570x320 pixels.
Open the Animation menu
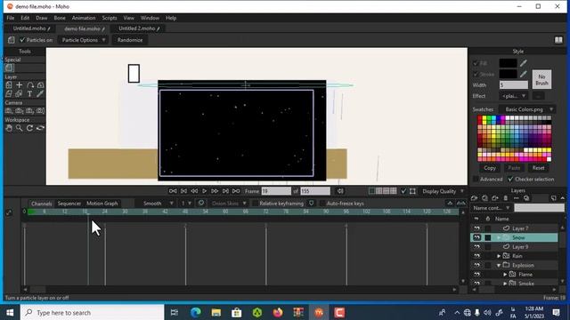point(84,18)
